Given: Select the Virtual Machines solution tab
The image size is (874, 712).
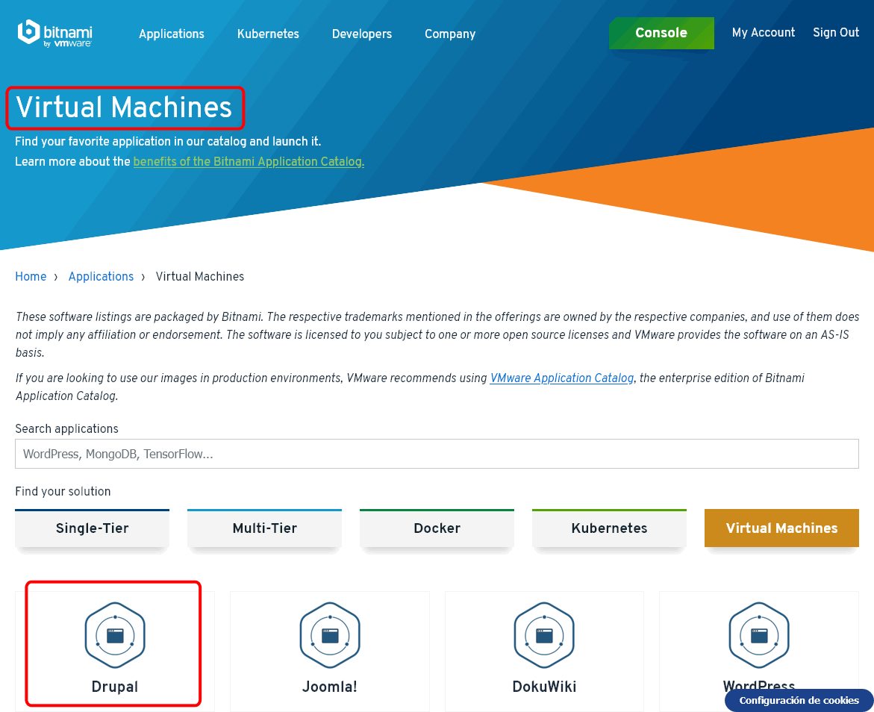Looking at the screenshot, I should coord(781,528).
